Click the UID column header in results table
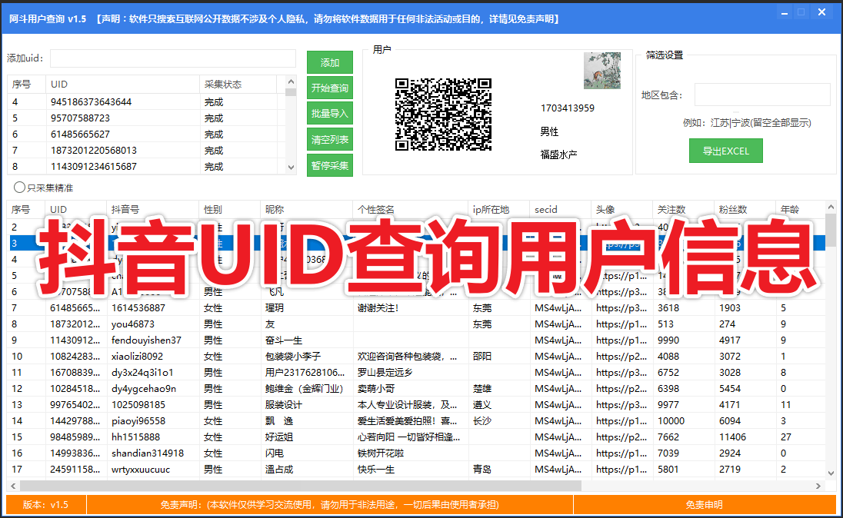This screenshot has height=518, width=843. pyautogui.click(x=58, y=210)
